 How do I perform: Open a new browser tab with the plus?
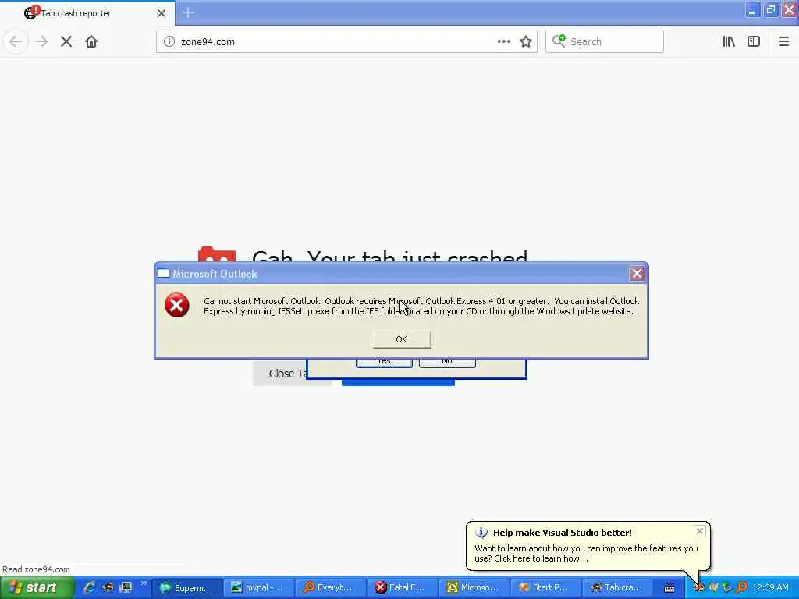pos(188,12)
